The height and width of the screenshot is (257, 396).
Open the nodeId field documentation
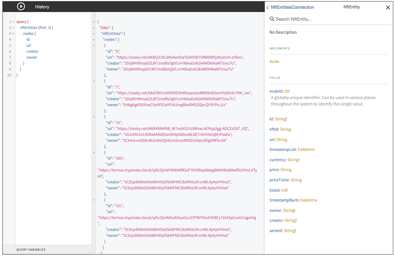click(276, 91)
